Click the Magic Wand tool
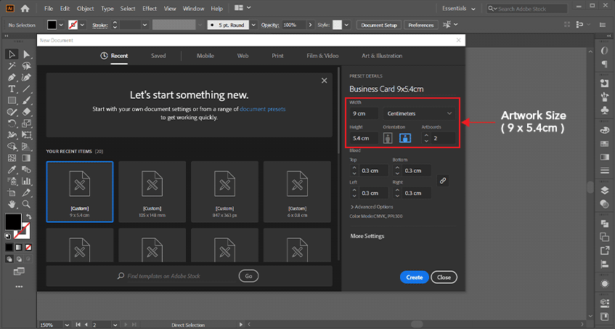 12,66
